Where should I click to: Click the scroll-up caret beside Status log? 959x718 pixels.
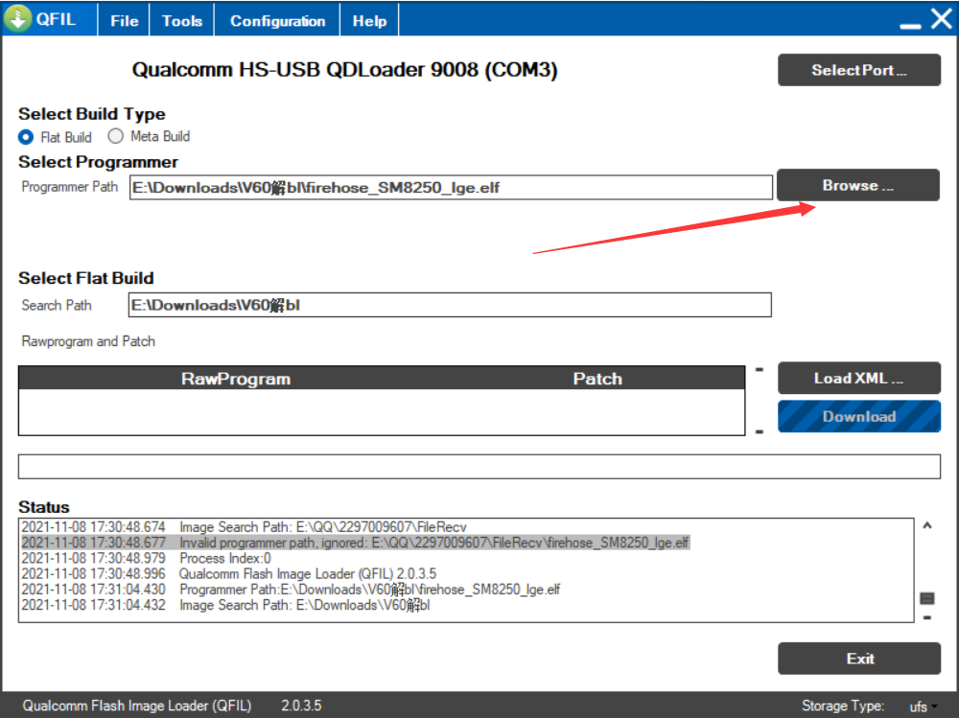tap(927, 525)
